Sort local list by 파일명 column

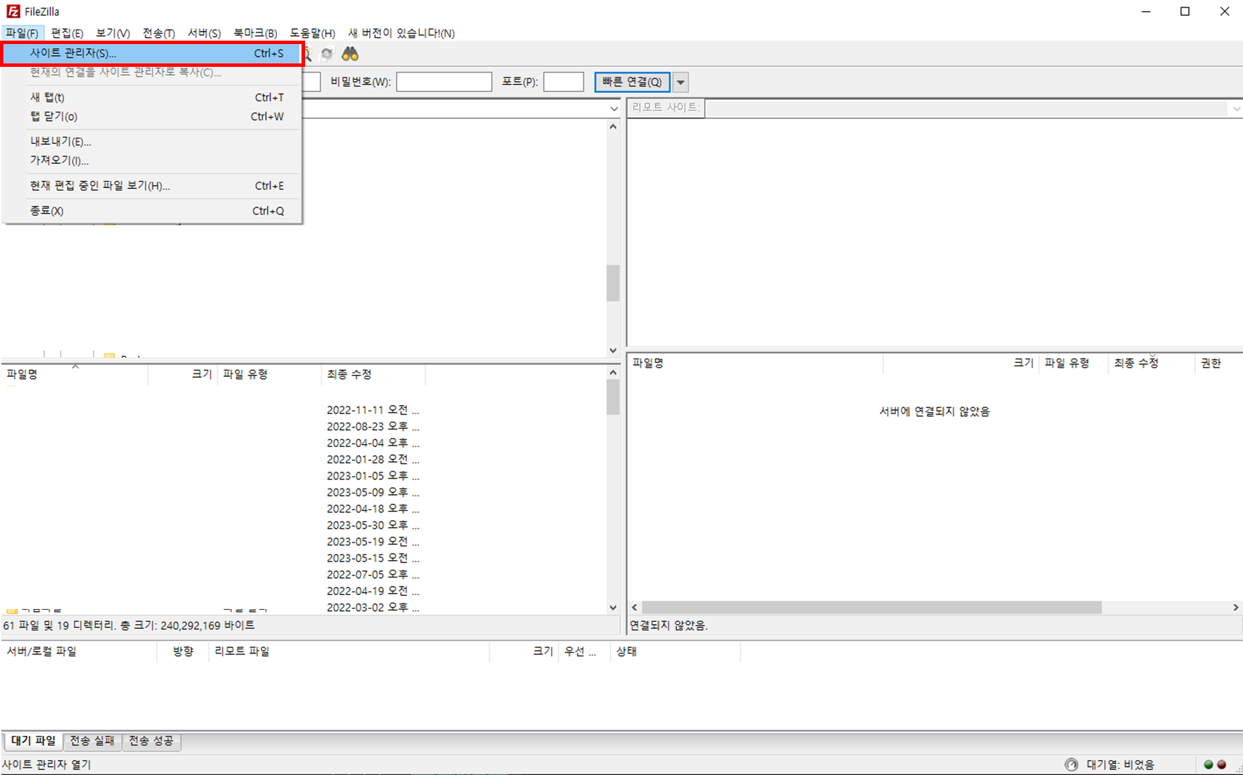coord(74,374)
